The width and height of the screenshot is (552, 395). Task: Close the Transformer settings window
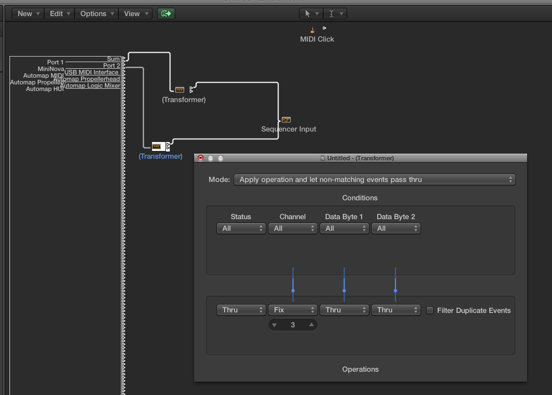(x=201, y=158)
